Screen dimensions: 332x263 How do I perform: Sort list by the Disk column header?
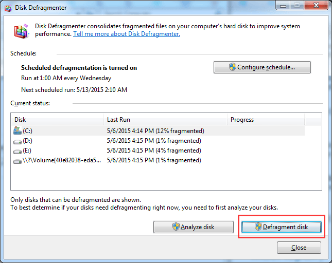pos(57,120)
